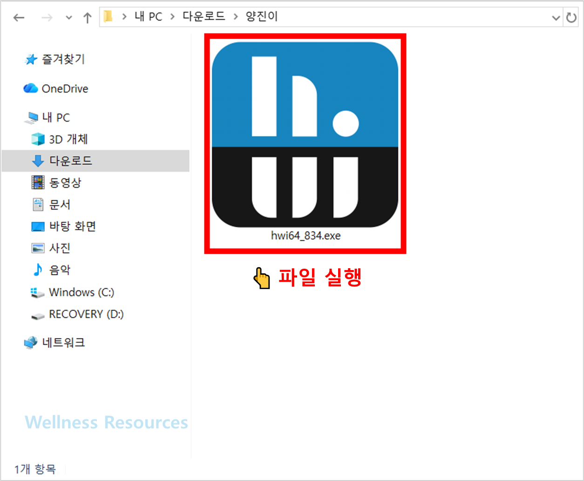Open OneDrive in the sidebar
584x481 pixels.
click(65, 88)
